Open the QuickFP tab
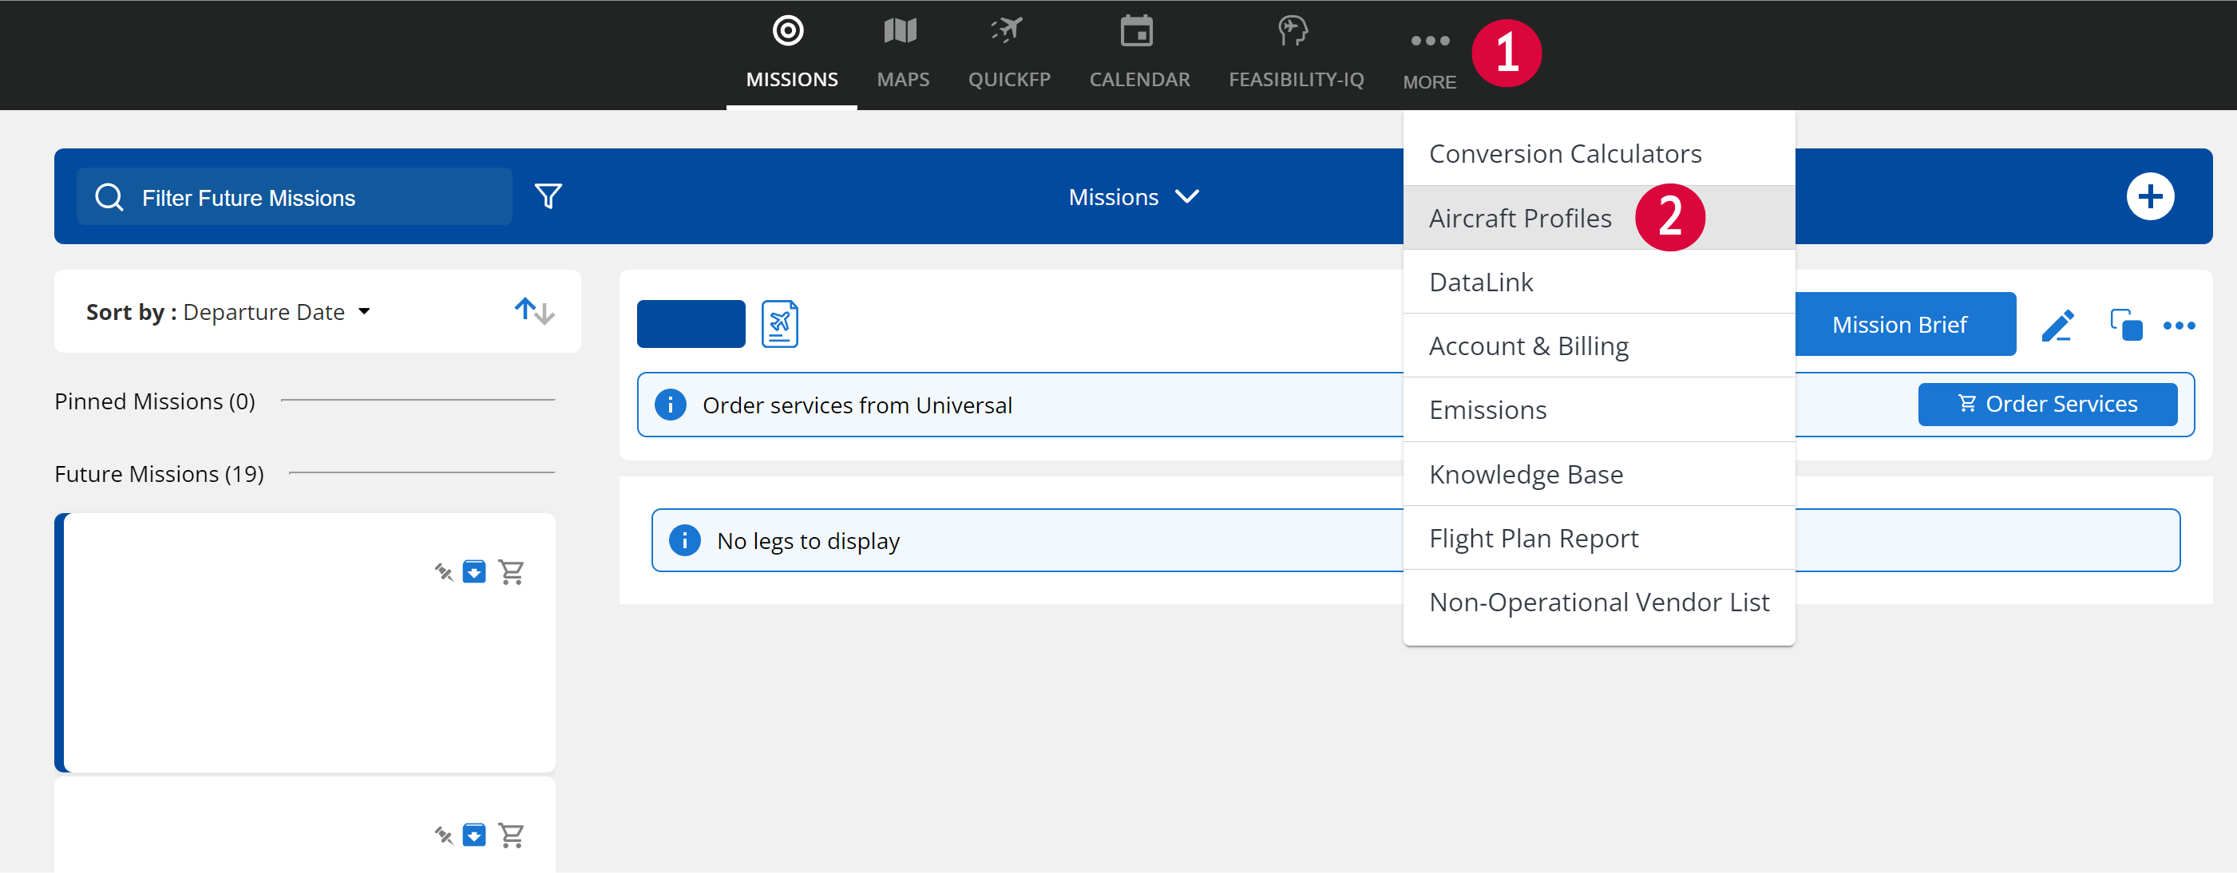2237x873 pixels. (1009, 53)
